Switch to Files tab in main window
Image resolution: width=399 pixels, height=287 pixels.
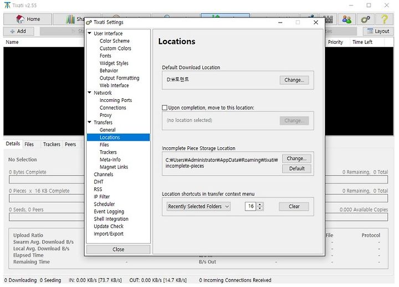(29, 144)
